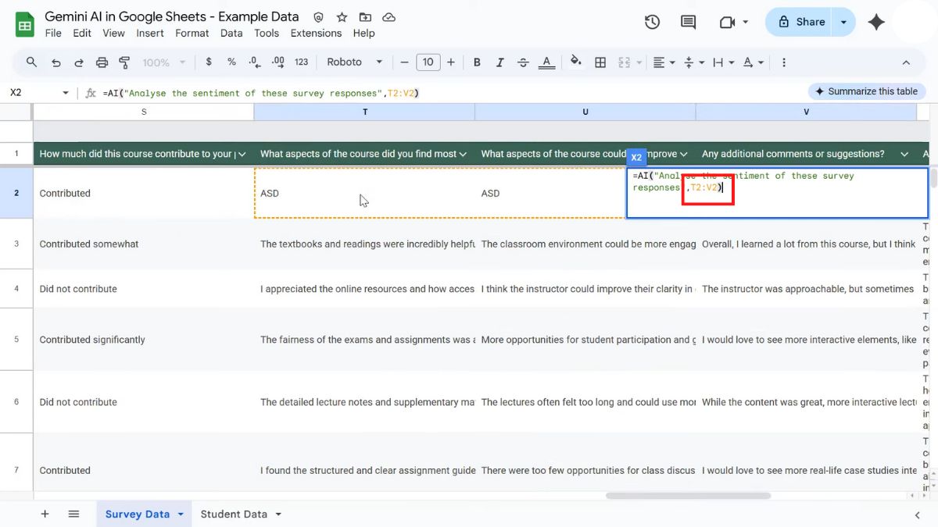Image resolution: width=938 pixels, height=527 pixels.
Task: Open the Google Sheets home icon
Action: 25,24
